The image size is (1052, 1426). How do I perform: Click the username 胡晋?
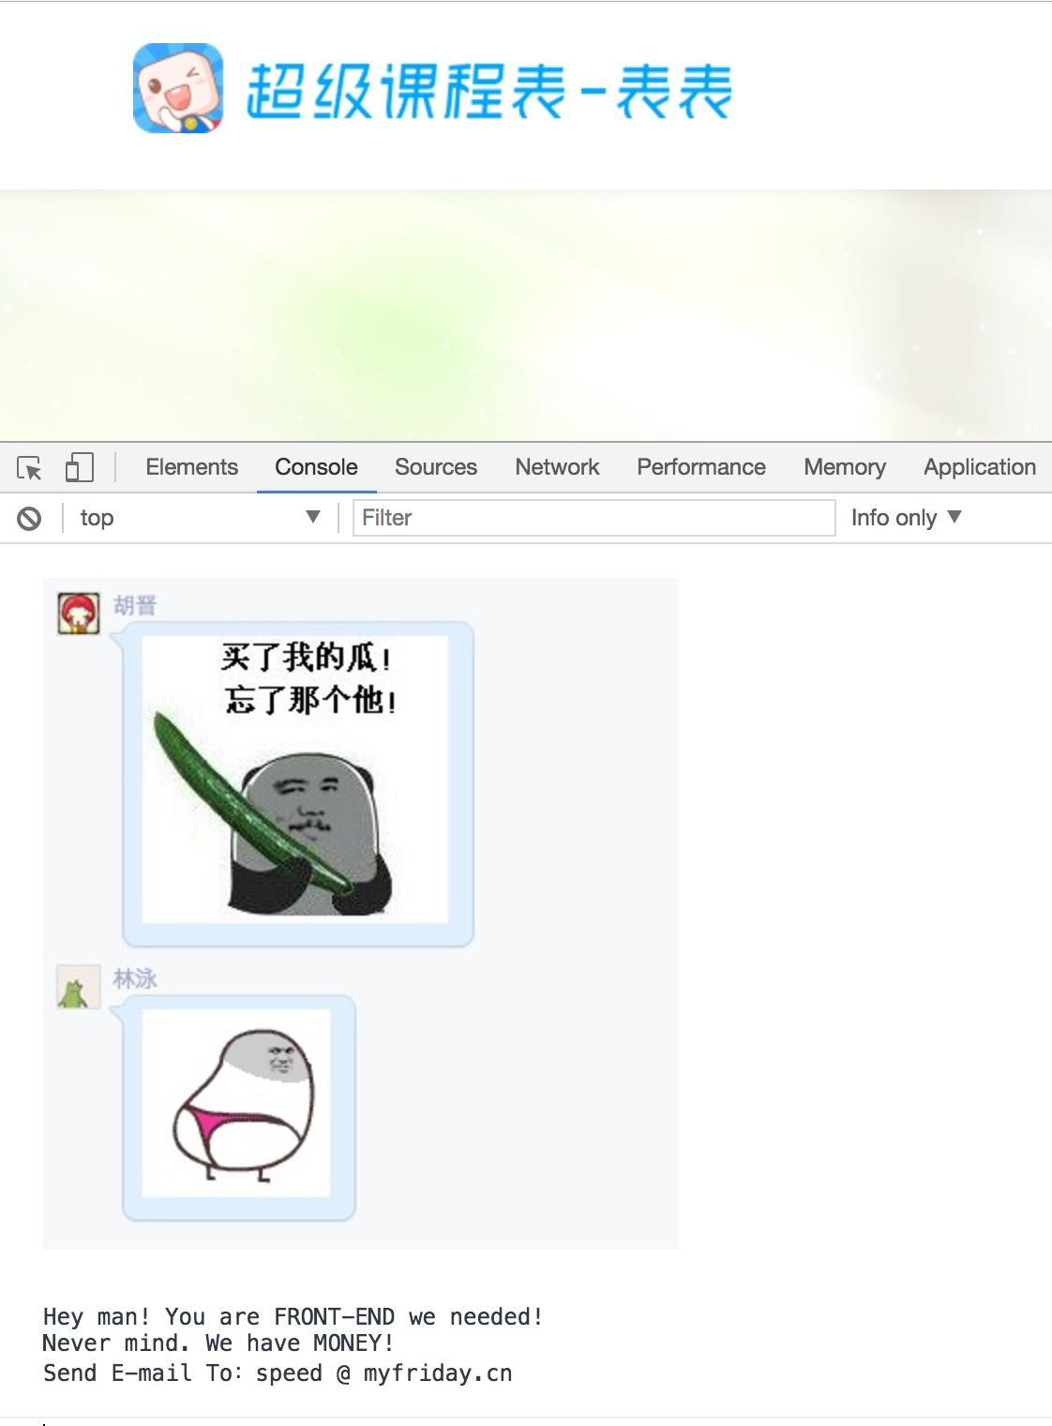point(135,605)
